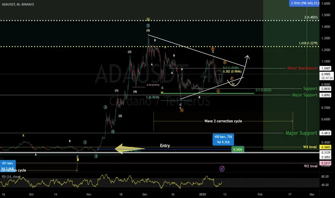This screenshot has height=198, width=335.
Task: Click the (3) wave label
Action: click(x=130, y=52)
